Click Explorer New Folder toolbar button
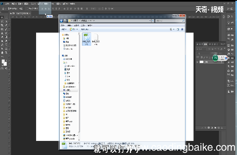Viewport: 237px width, 155px height. tap(85, 29)
